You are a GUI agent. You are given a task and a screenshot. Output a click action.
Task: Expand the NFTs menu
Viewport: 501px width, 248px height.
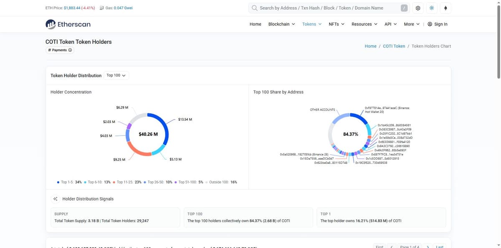tap(337, 24)
